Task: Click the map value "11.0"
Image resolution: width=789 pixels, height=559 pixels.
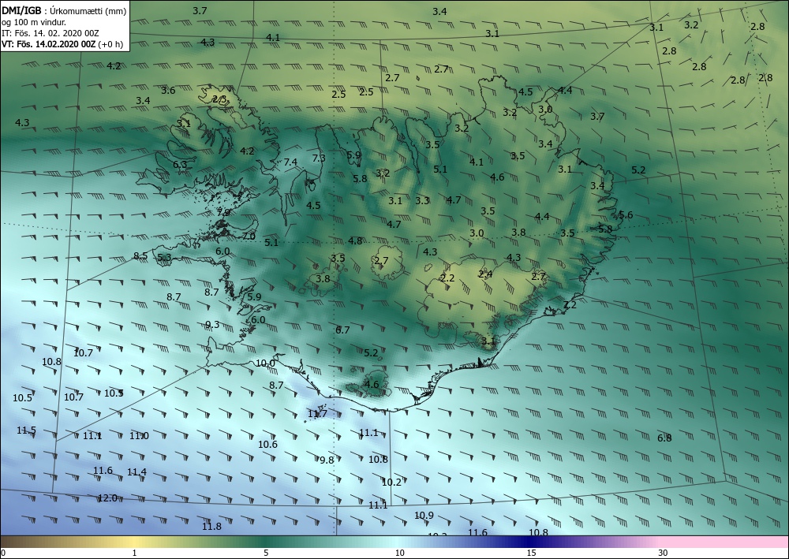Action: pos(140,436)
